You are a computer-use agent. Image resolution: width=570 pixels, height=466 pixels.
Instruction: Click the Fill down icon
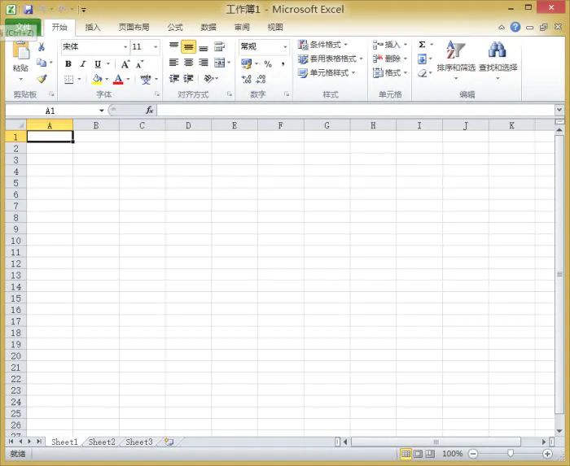[x=422, y=59]
